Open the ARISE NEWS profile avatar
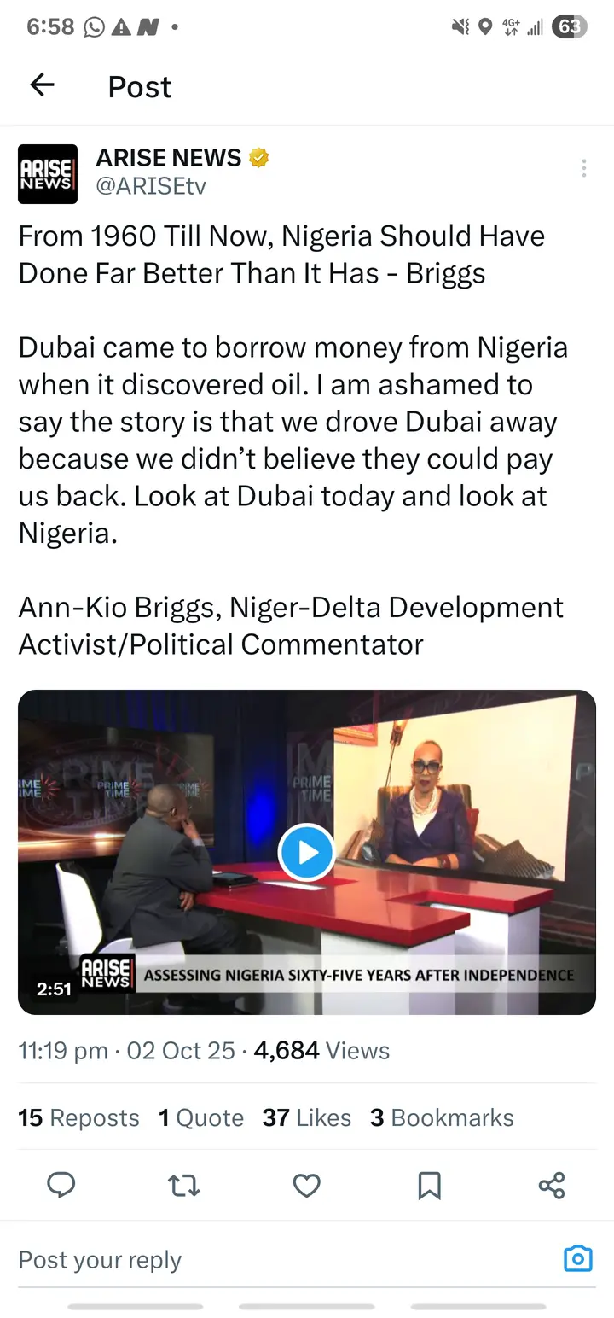614x1318 pixels. (x=48, y=174)
